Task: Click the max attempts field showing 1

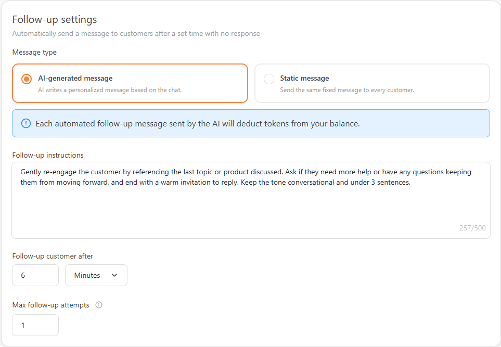Action: click(x=35, y=325)
